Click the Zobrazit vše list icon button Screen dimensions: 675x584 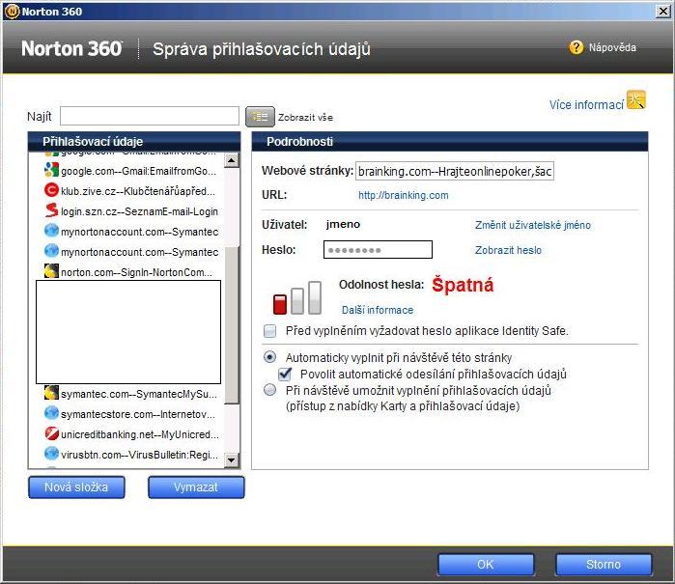coord(260,117)
